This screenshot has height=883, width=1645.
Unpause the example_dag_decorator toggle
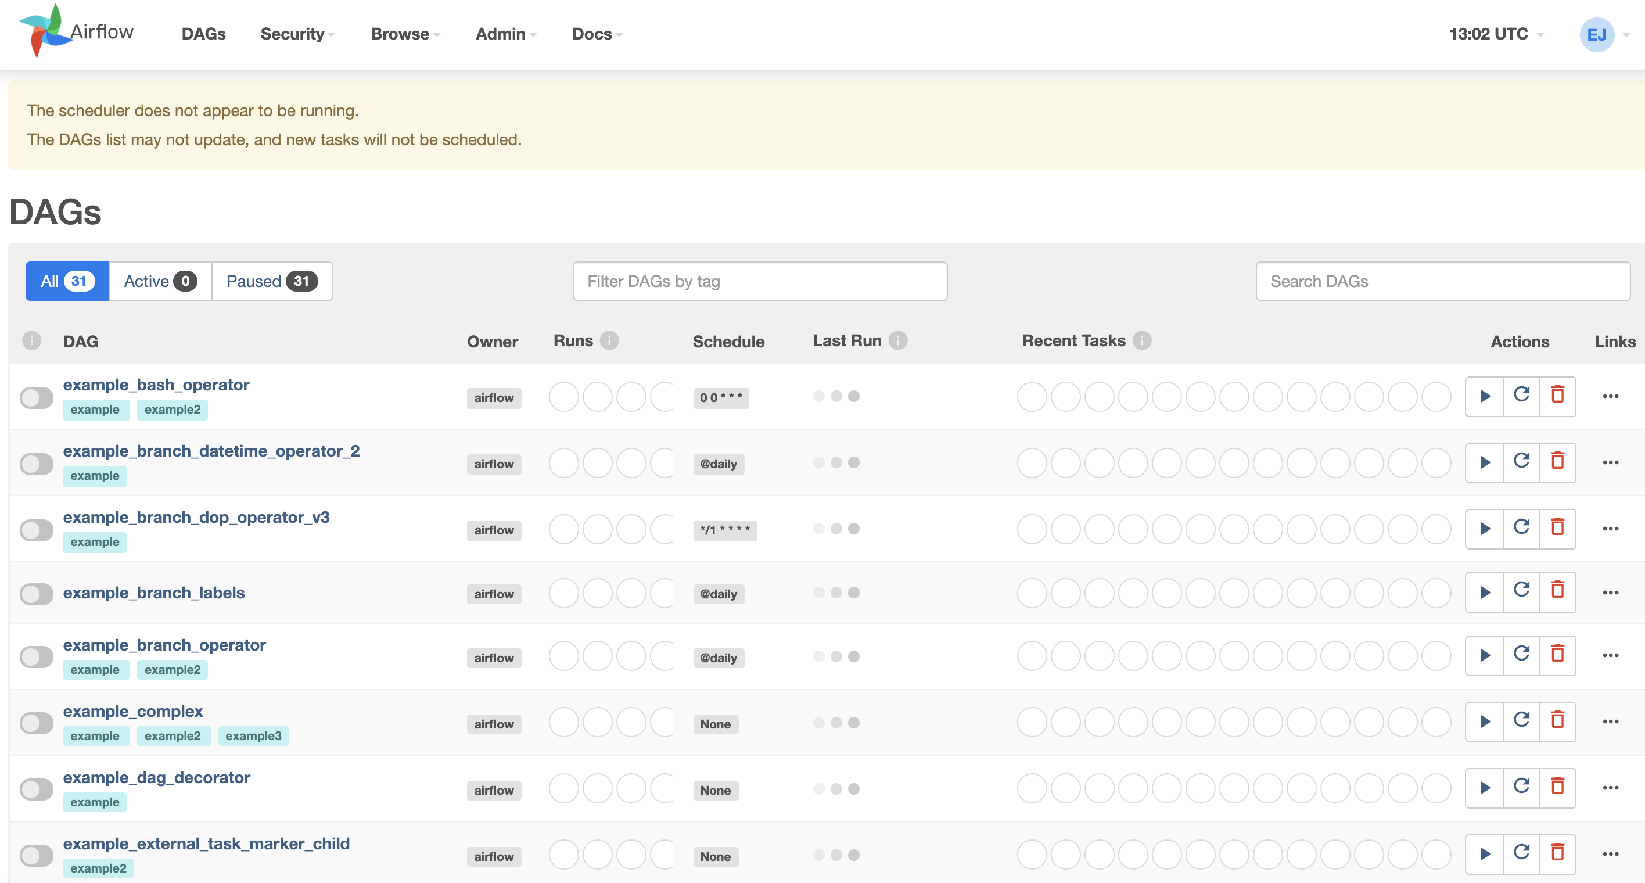[x=37, y=790]
